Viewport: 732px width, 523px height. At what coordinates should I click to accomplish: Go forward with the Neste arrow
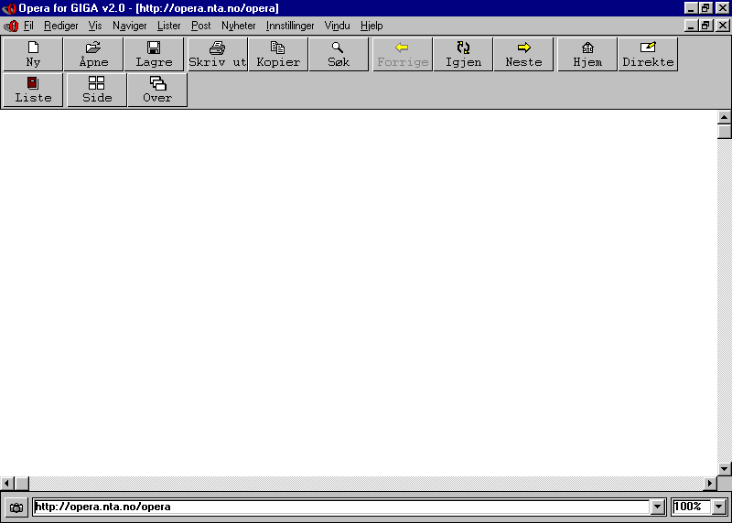523,55
